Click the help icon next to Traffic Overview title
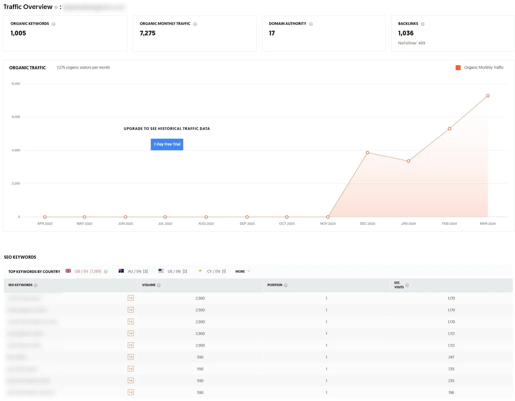This screenshot has height=401, width=515. click(56, 7)
